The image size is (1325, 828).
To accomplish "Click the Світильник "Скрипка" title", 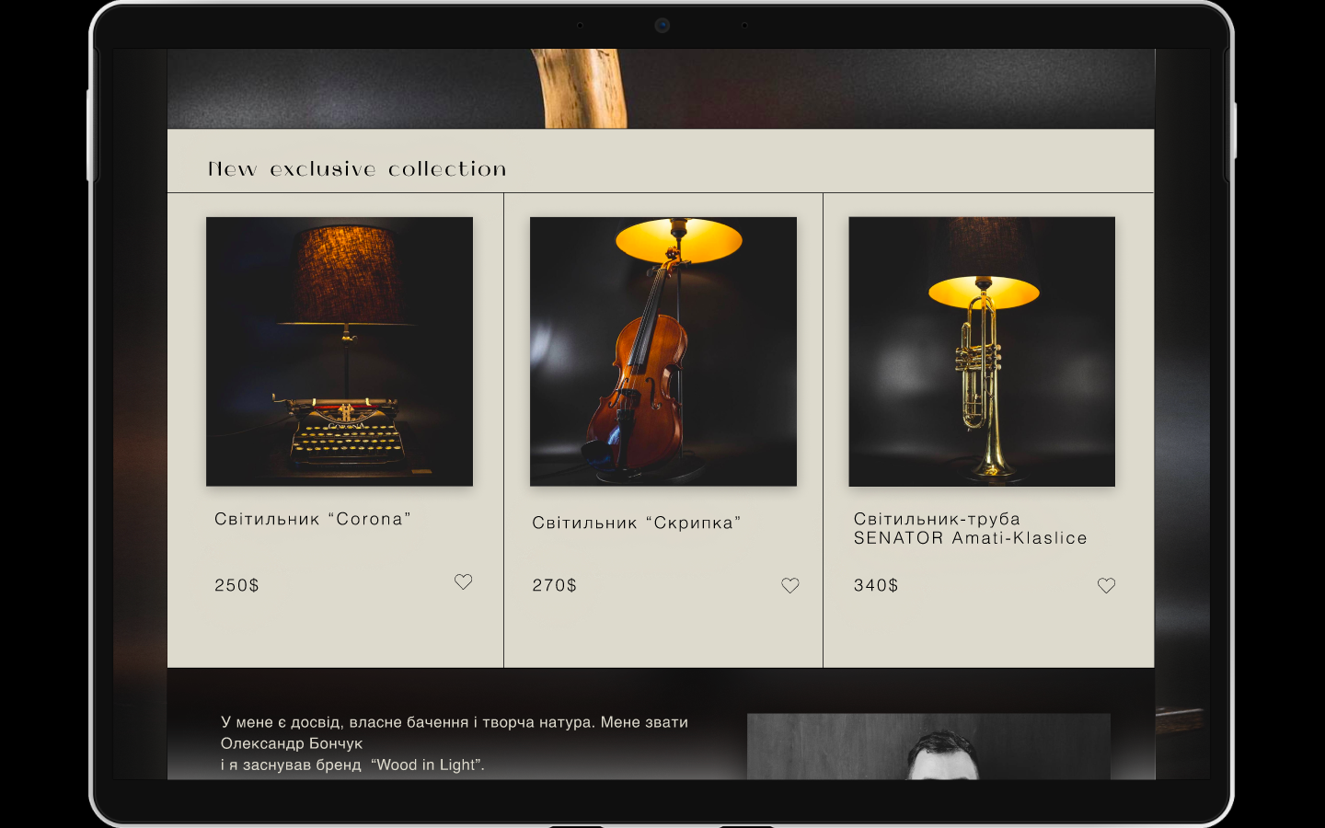I will coord(637,523).
